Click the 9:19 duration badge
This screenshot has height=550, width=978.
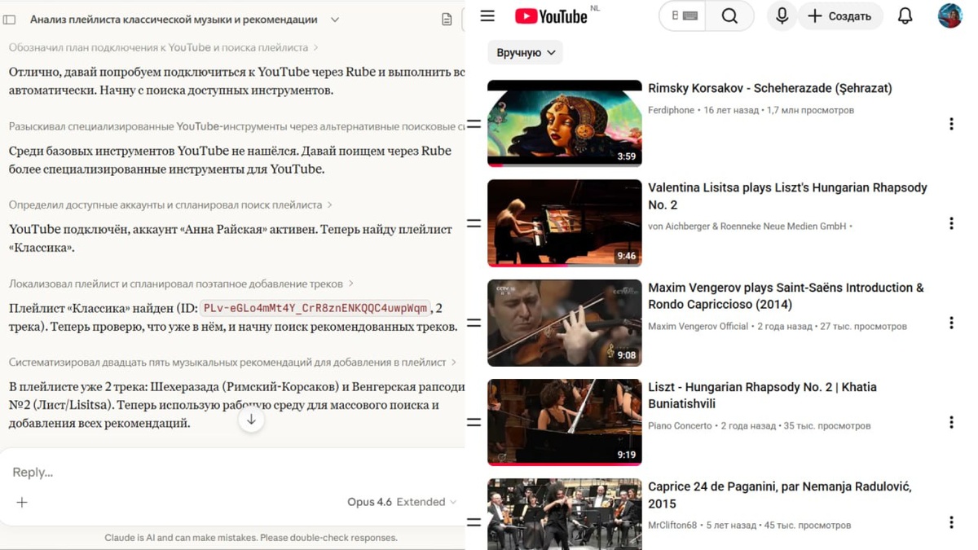click(626, 455)
